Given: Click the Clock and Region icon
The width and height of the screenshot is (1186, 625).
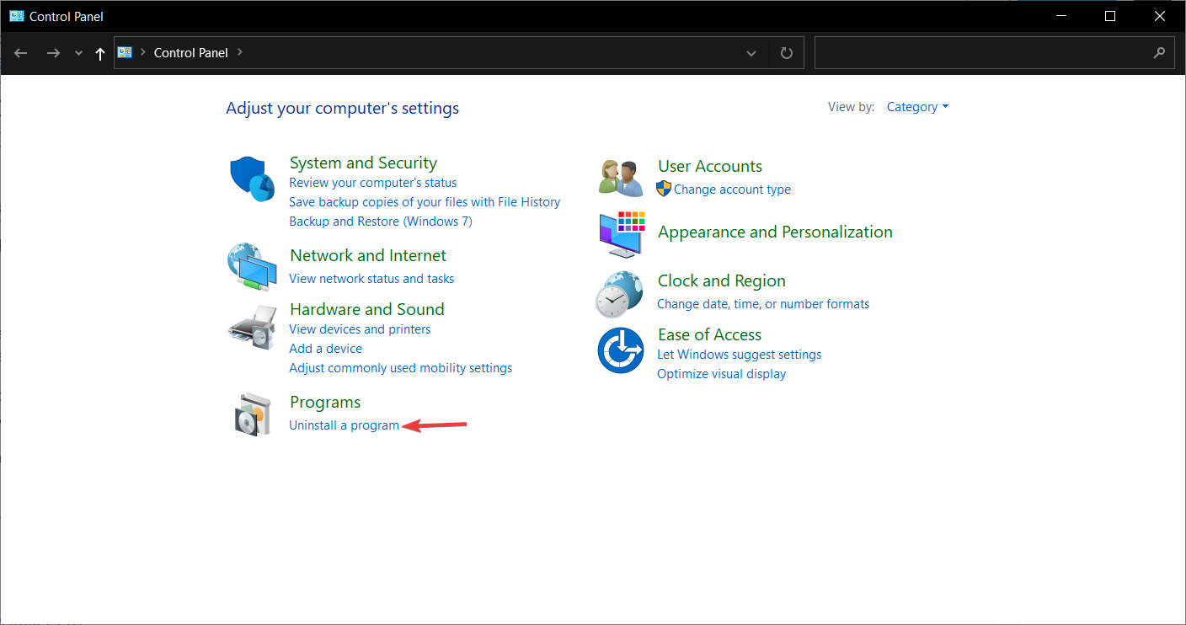Looking at the screenshot, I should [619, 294].
